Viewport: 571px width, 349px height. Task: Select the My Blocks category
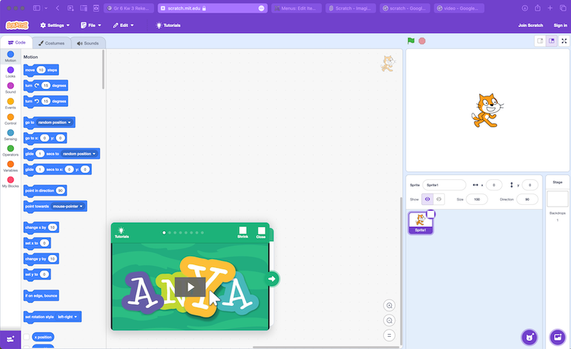10,182
